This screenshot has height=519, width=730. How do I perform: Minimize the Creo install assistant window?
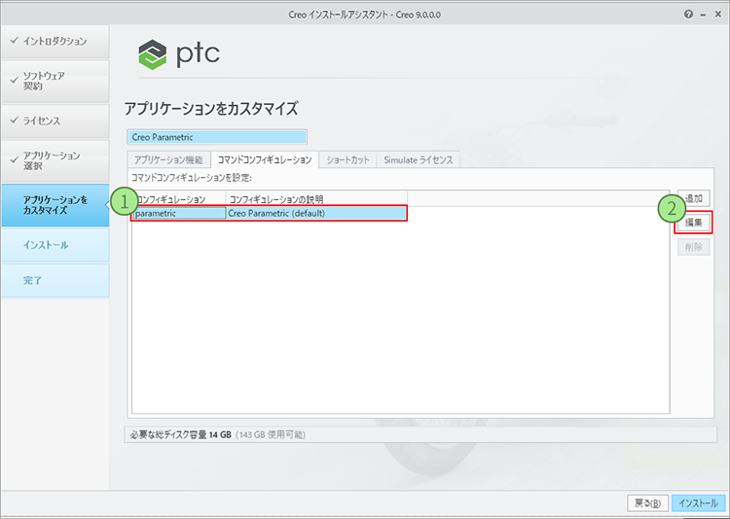point(704,15)
